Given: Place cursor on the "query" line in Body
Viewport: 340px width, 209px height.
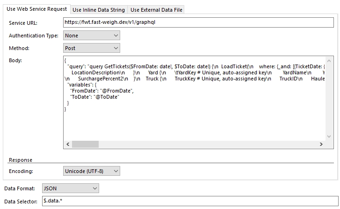Looking at the screenshot, I should pos(187,67).
